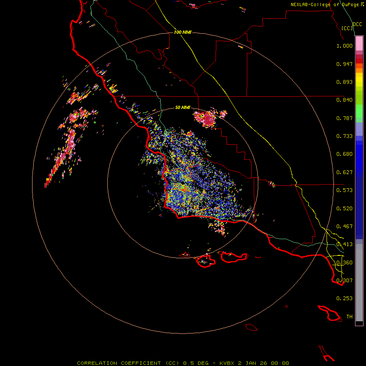Select the 0.467 legend value
The width and height of the screenshot is (366, 366).
[344, 227]
